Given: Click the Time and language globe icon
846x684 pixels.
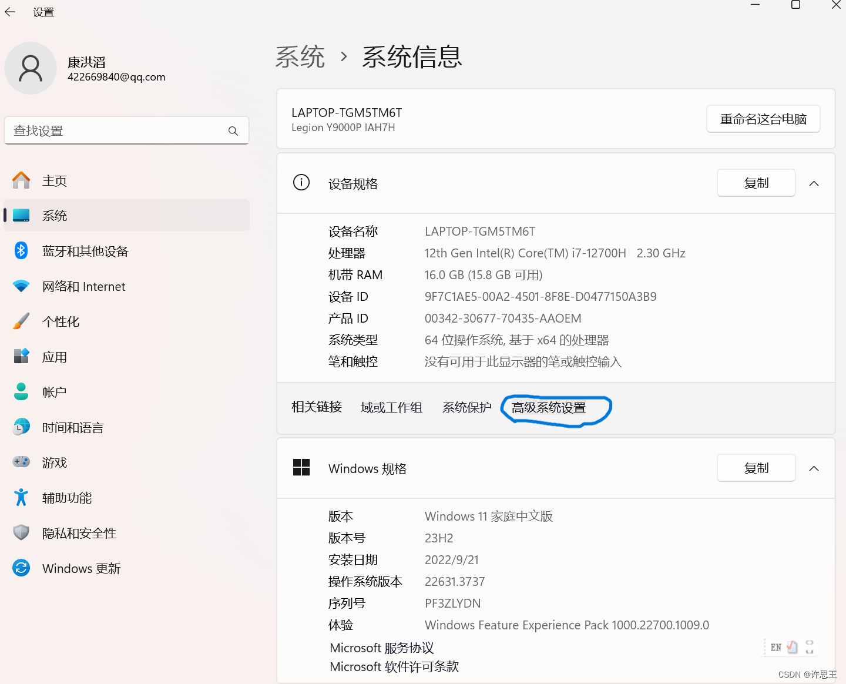Looking at the screenshot, I should pos(21,427).
